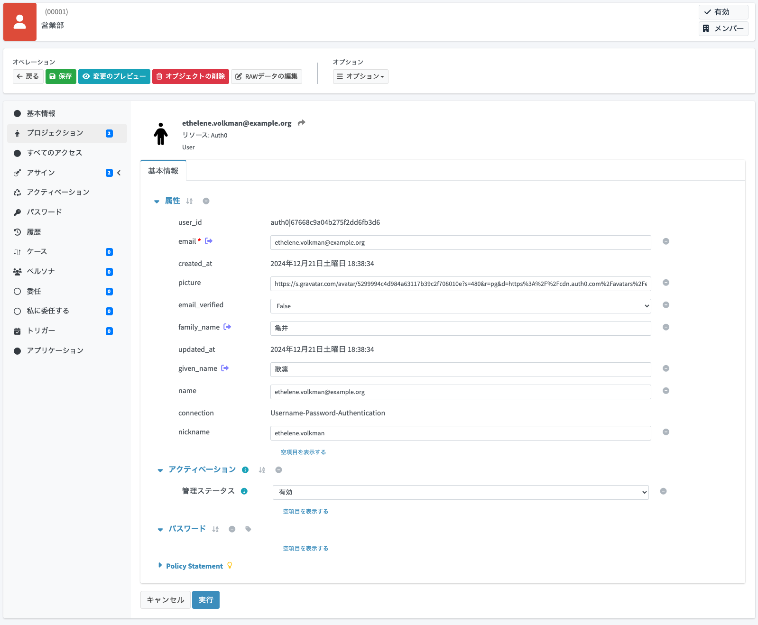Viewport: 758px width, 625px height.
Task: Click the minus icon beside 属性 heading
Action: (x=206, y=201)
